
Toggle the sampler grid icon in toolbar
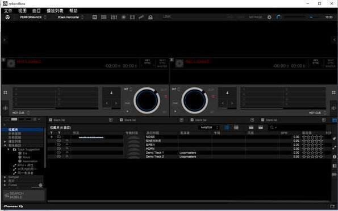pos(104,17)
